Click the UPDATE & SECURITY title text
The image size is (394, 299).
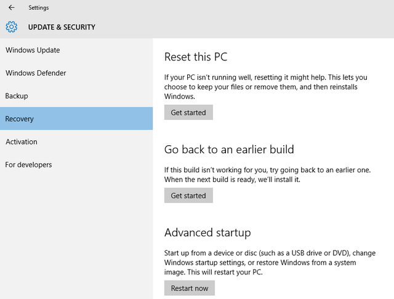tap(62, 27)
